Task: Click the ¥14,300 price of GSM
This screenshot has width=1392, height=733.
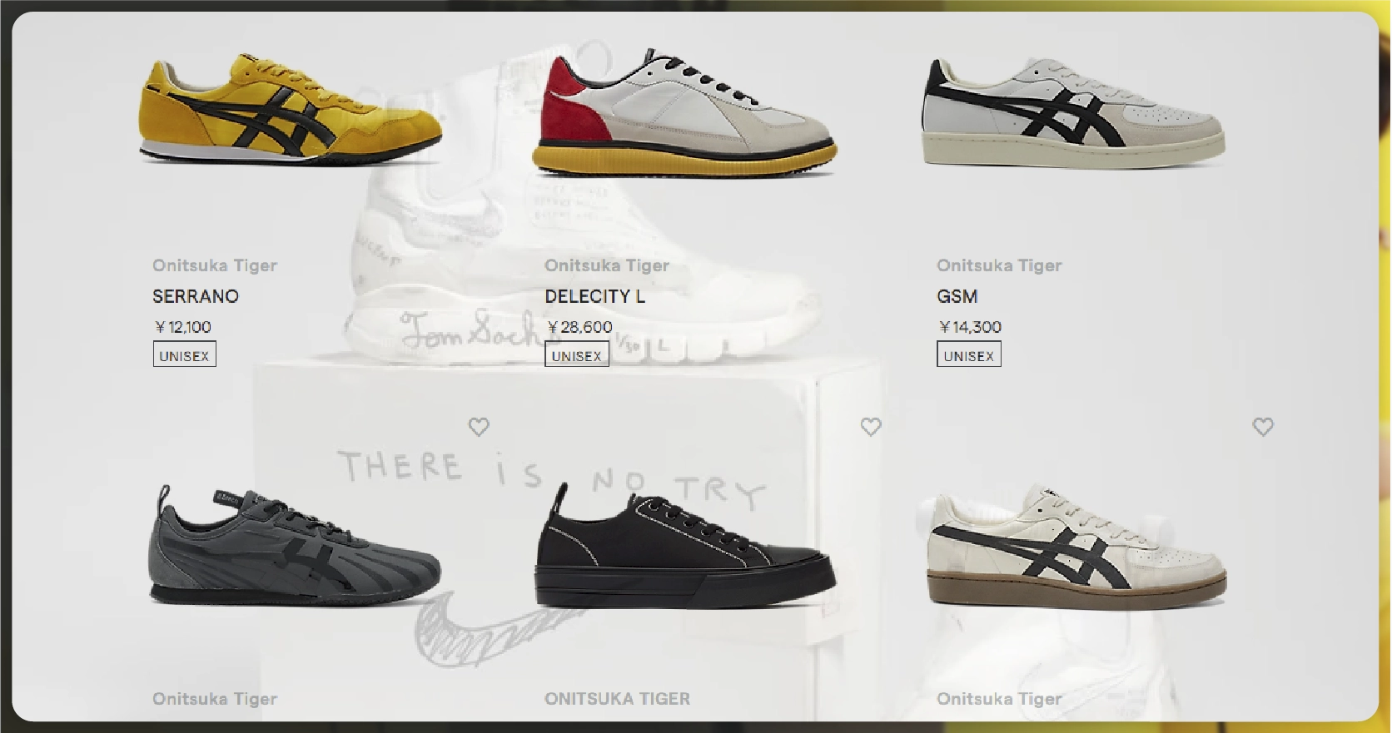Action: point(970,327)
